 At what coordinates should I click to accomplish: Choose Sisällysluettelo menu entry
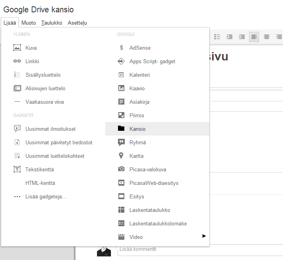43,75
